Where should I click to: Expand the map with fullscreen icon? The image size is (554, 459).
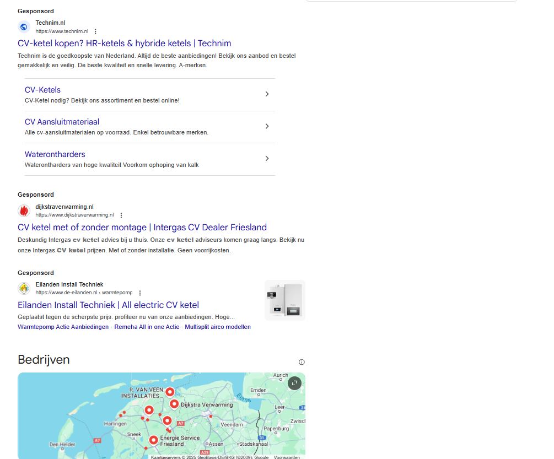click(294, 383)
